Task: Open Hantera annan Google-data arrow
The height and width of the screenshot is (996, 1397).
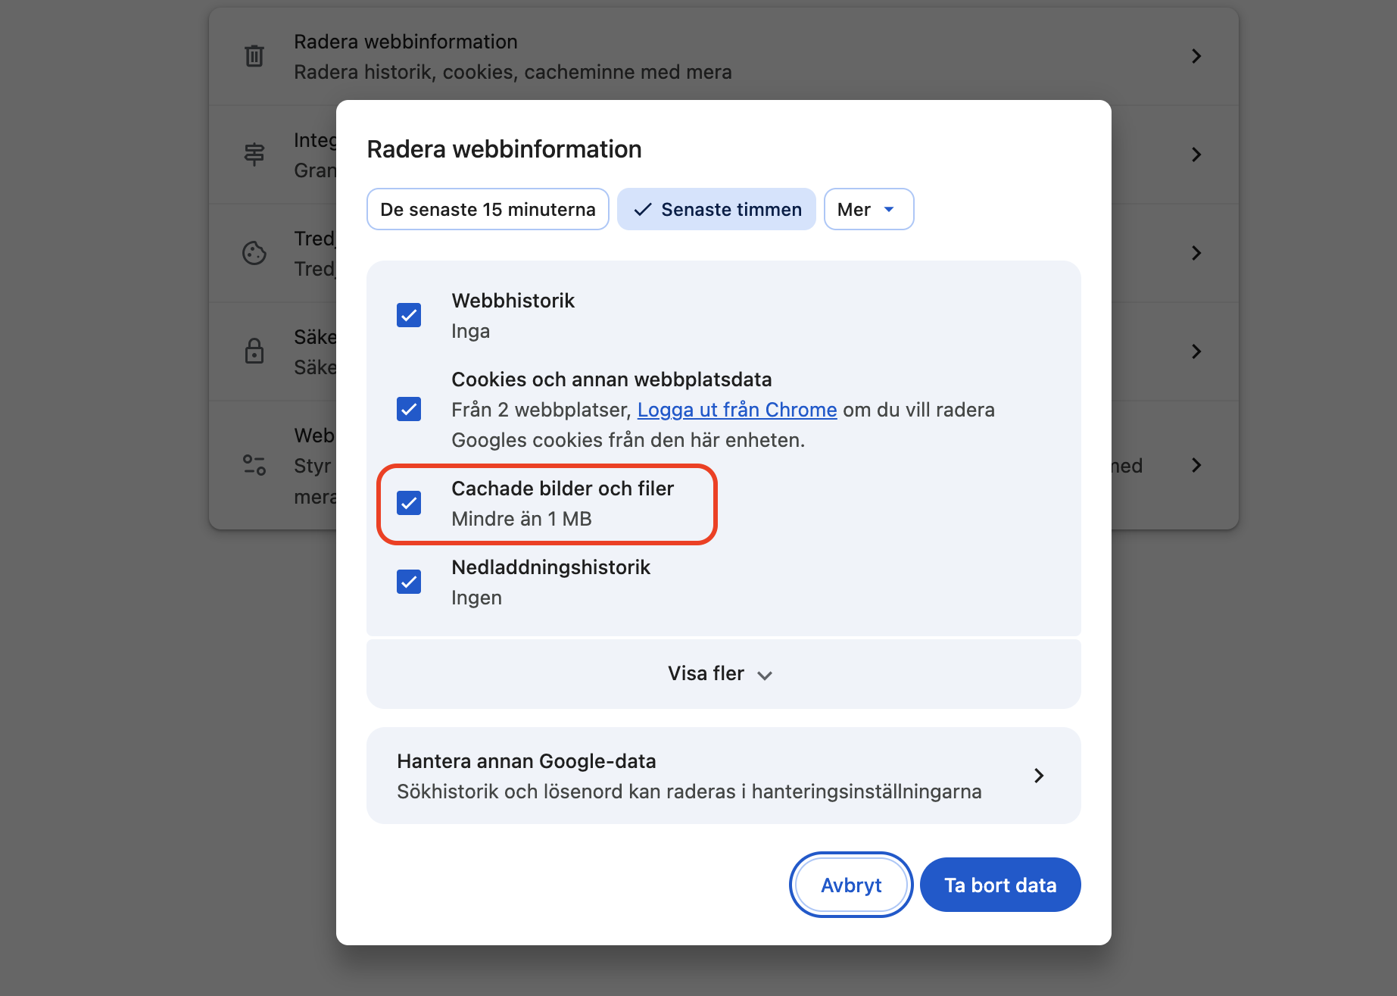Action: [x=1039, y=776]
